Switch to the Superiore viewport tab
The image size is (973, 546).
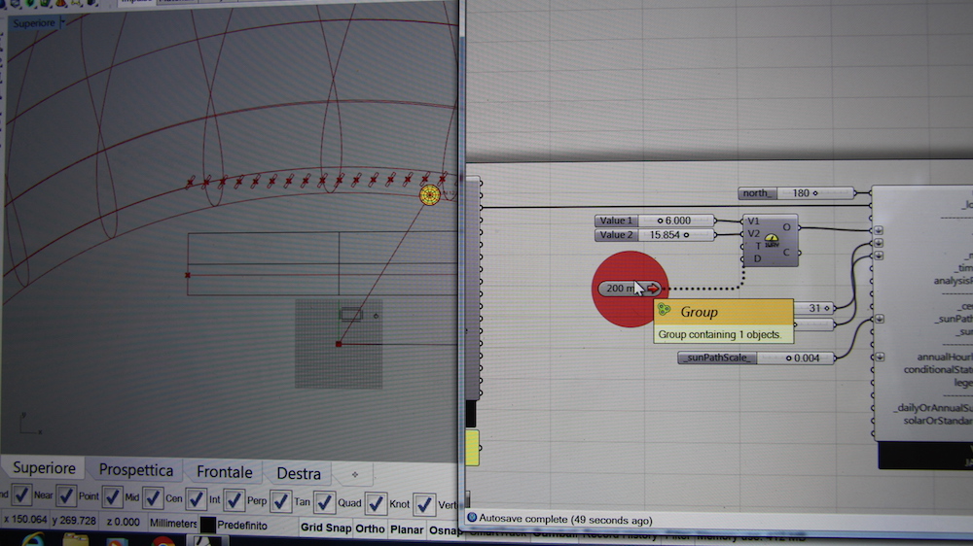[x=44, y=468]
